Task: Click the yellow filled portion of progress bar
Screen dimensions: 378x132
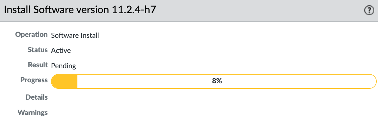Action: (x=65, y=81)
